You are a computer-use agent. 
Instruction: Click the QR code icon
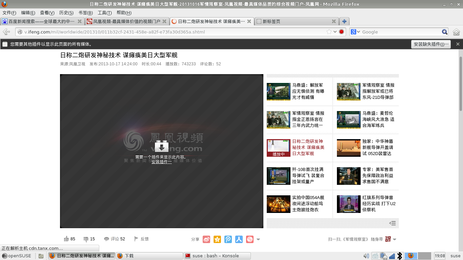tap(388, 239)
